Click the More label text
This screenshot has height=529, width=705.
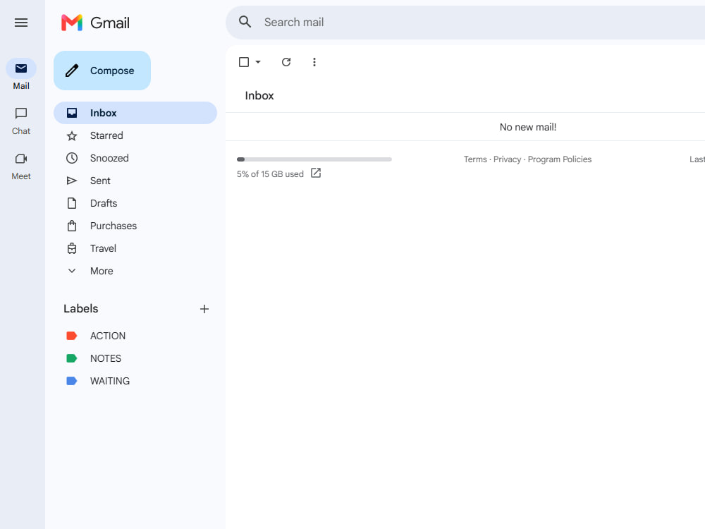(x=102, y=271)
